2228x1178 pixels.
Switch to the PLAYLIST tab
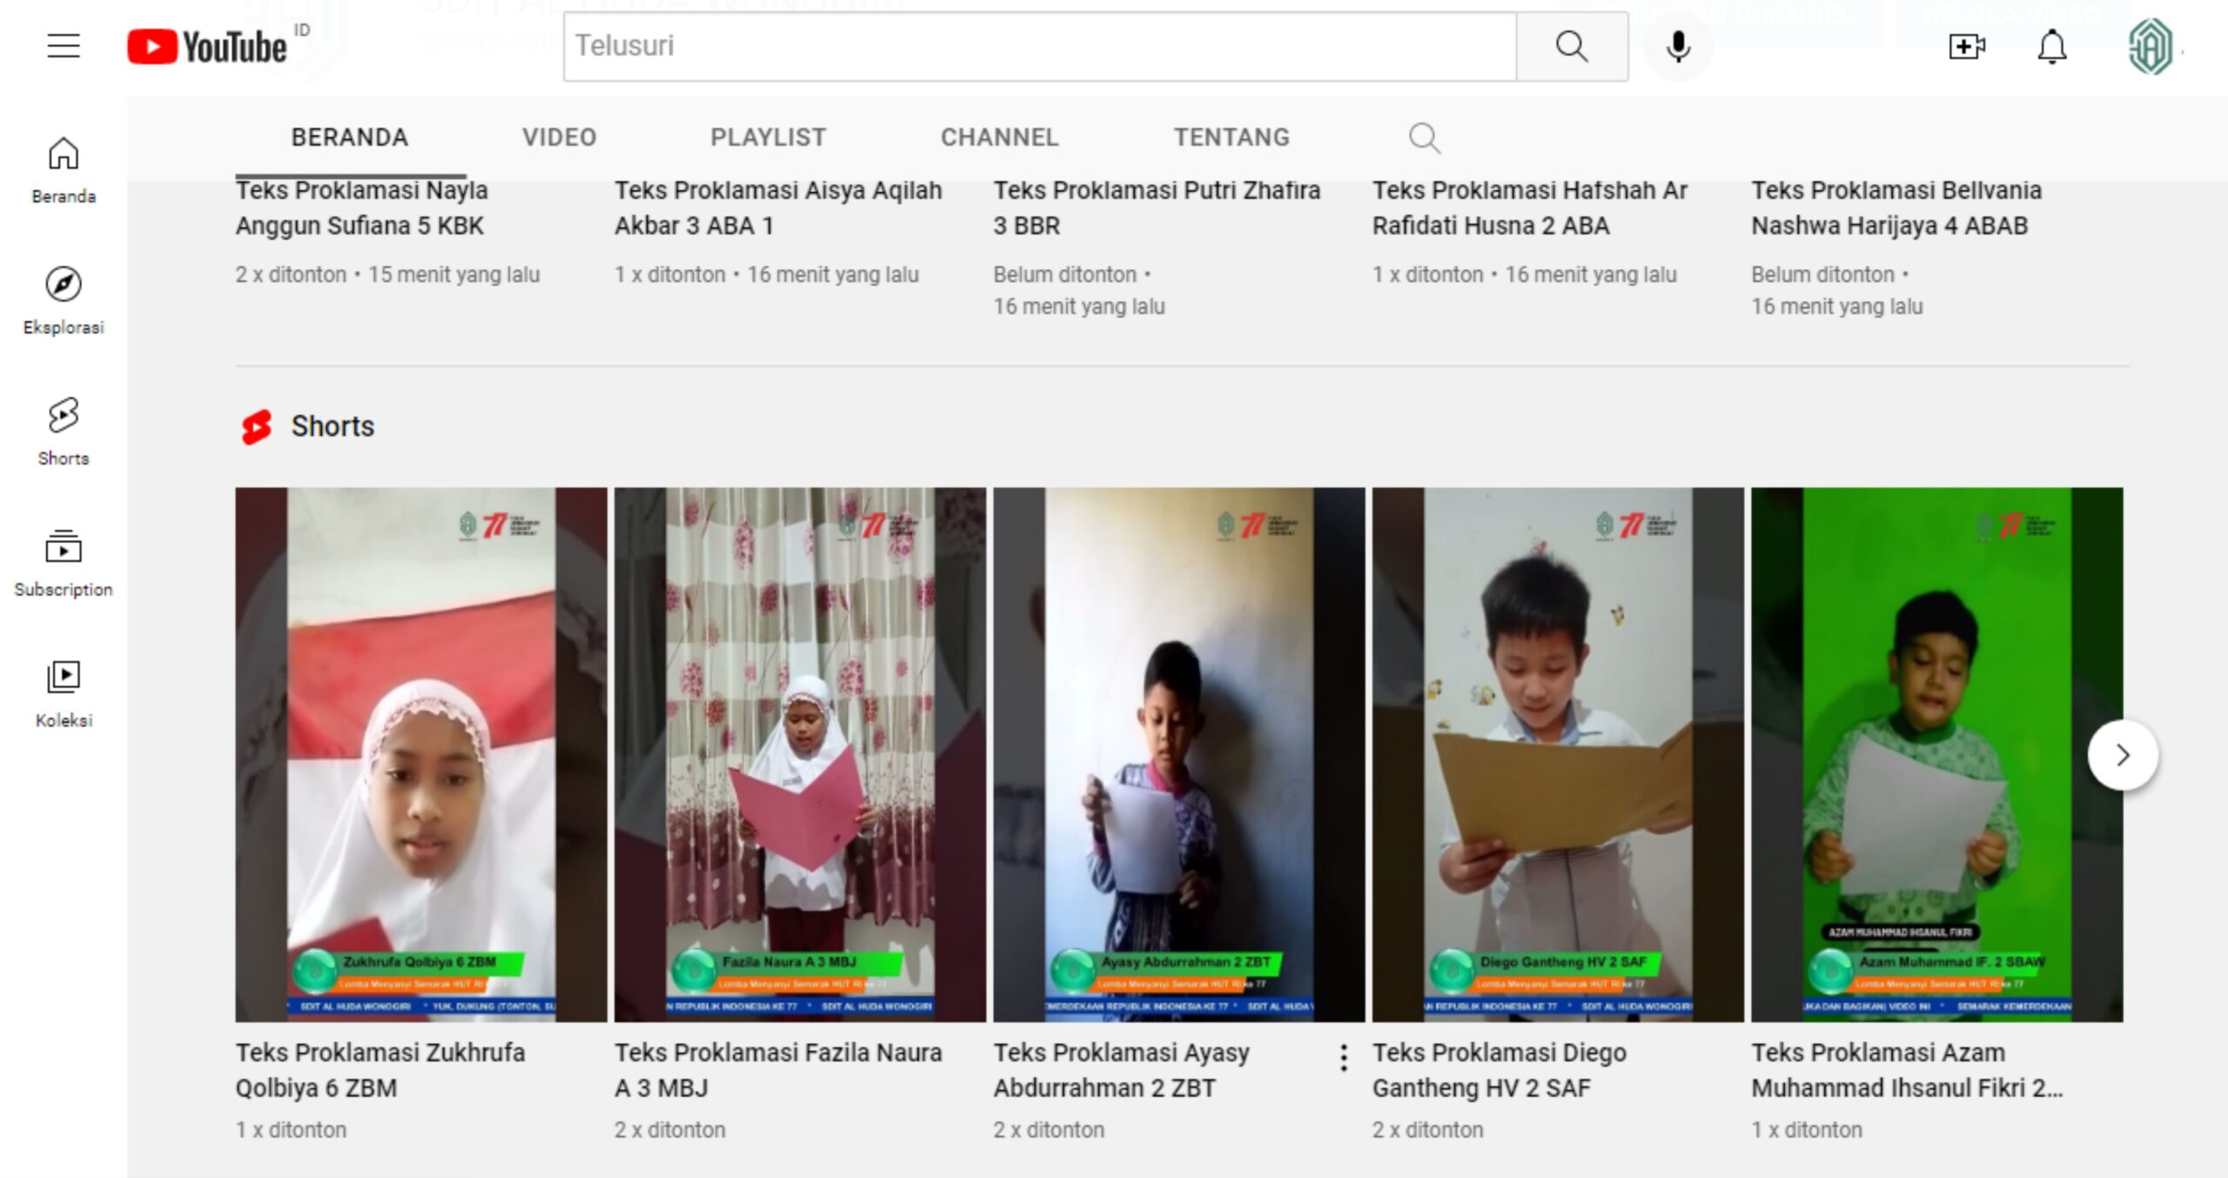point(768,137)
